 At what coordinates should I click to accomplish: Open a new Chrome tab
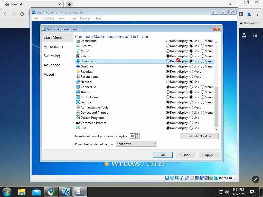[69, 4]
